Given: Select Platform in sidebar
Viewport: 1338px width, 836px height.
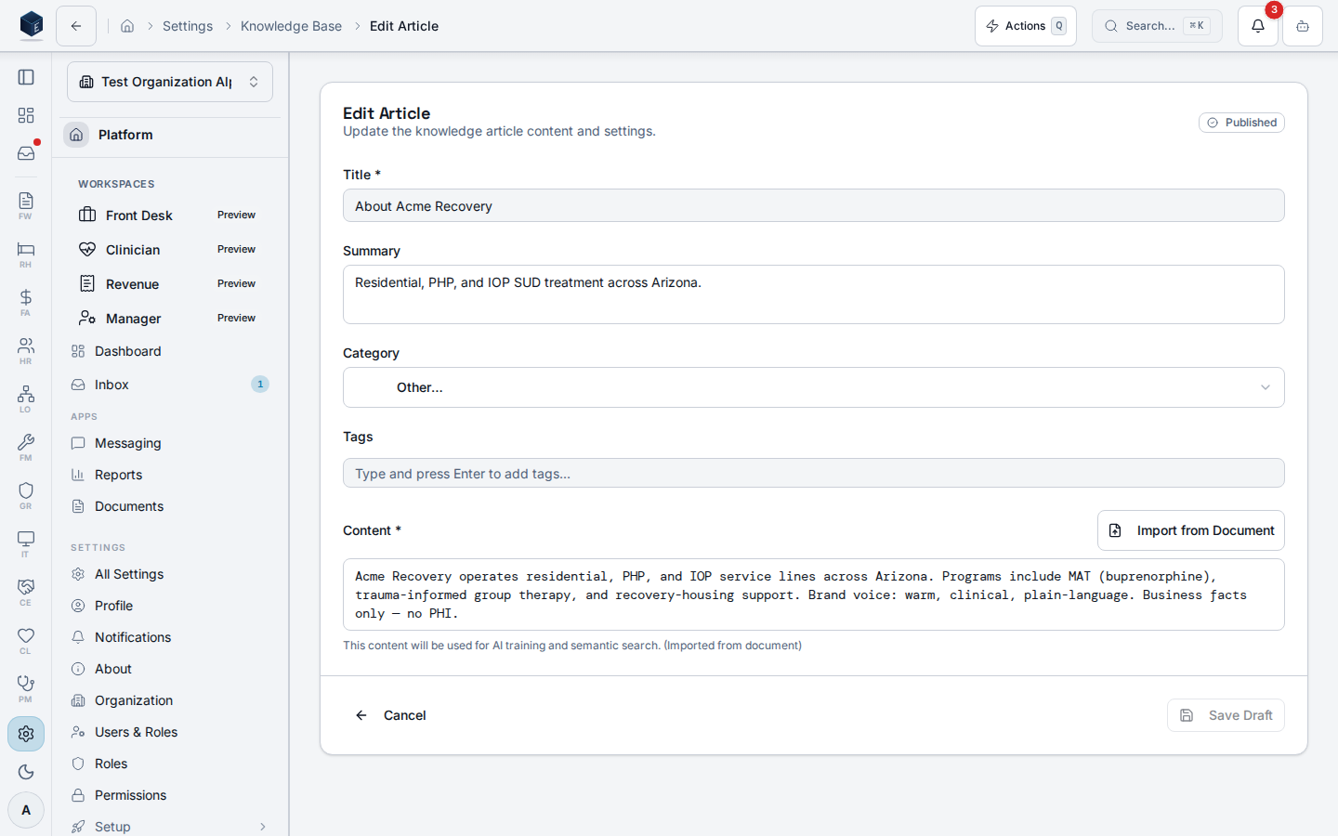Looking at the screenshot, I should [x=170, y=135].
